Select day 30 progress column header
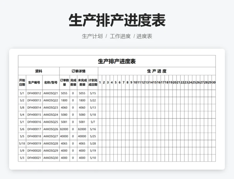The image size is (234, 179). (214, 82)
